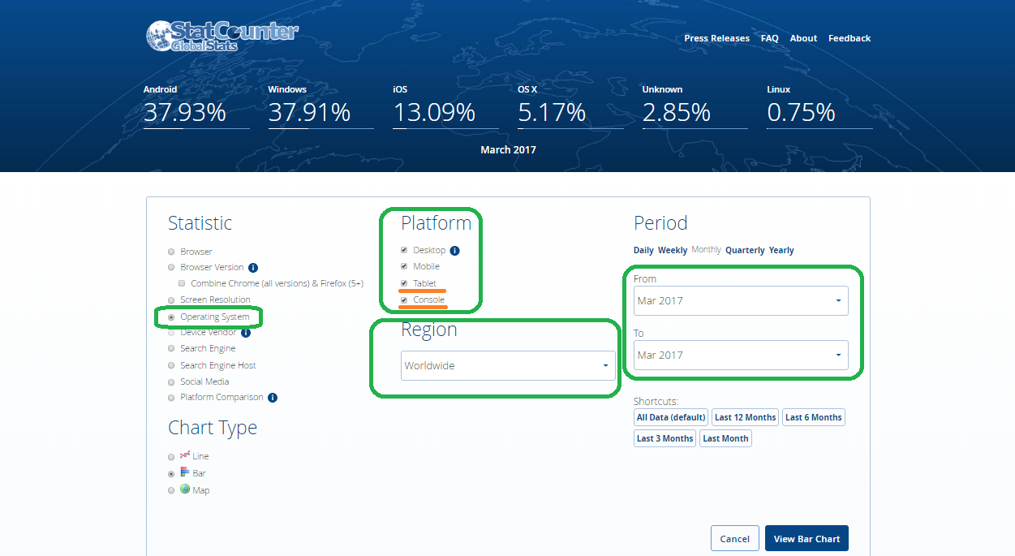Click the Line chart icon
1015x556 pixels.
click(x=185, y=455)
